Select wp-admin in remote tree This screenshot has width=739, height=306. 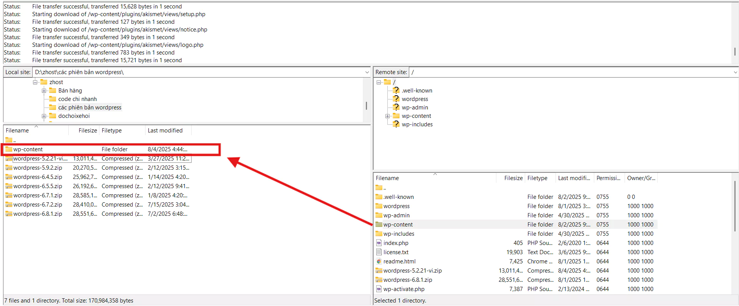point(415,108)
